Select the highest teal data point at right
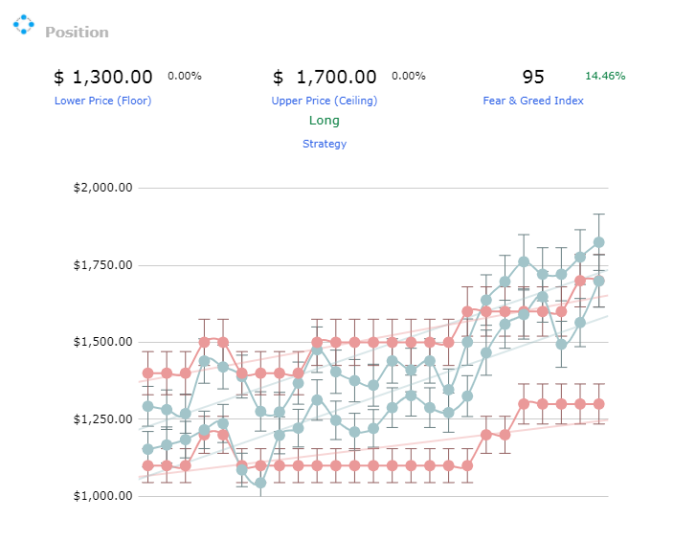Viewport: 696px width, 542px height. click(598, 242)
